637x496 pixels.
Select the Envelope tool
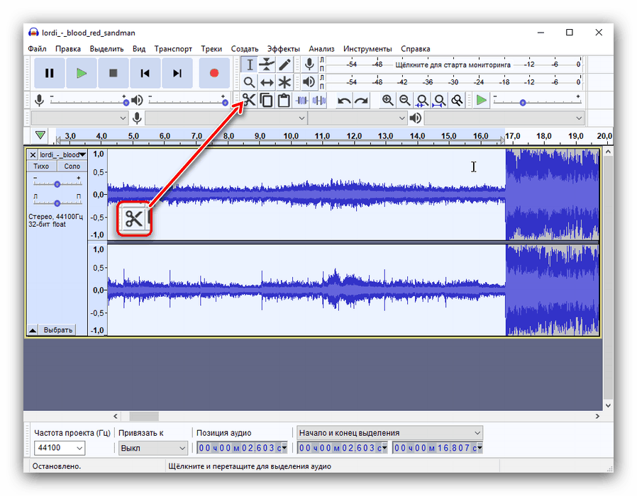point(267,64)
